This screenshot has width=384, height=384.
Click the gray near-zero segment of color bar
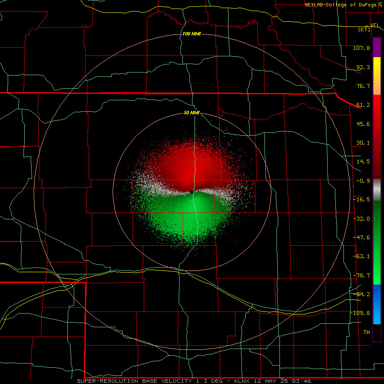pyautogui.click(x=377, y=190)
